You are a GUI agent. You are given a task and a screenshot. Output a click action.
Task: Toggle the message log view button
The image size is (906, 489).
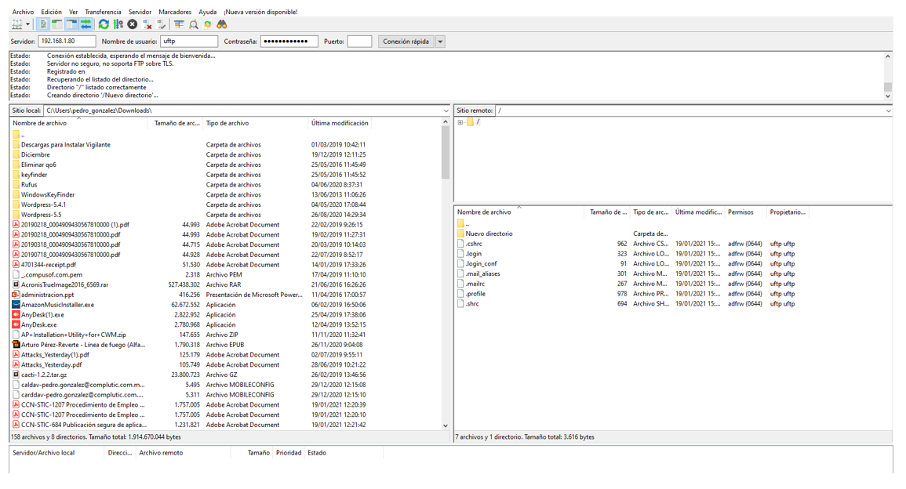tap(43, 24)
